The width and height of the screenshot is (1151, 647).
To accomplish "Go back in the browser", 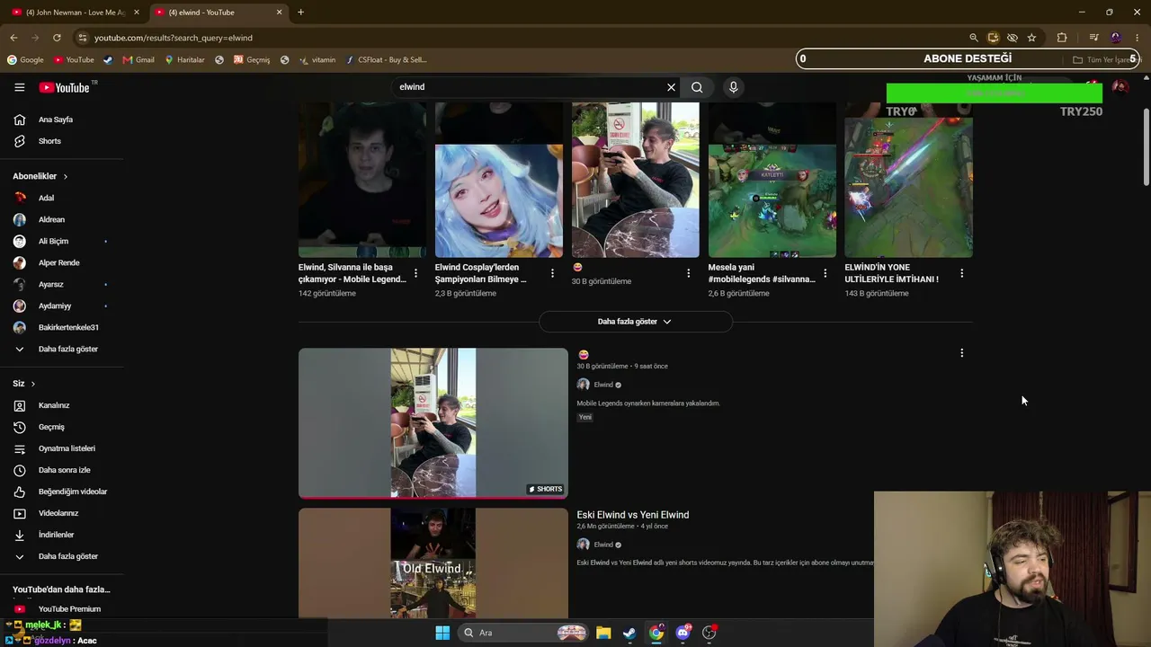I will (x=13, y=38).
